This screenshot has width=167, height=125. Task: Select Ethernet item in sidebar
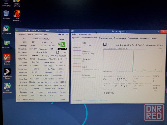(86, 76)
